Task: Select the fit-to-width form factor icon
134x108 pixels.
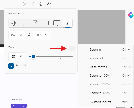Action: click(x=14, y=23)
